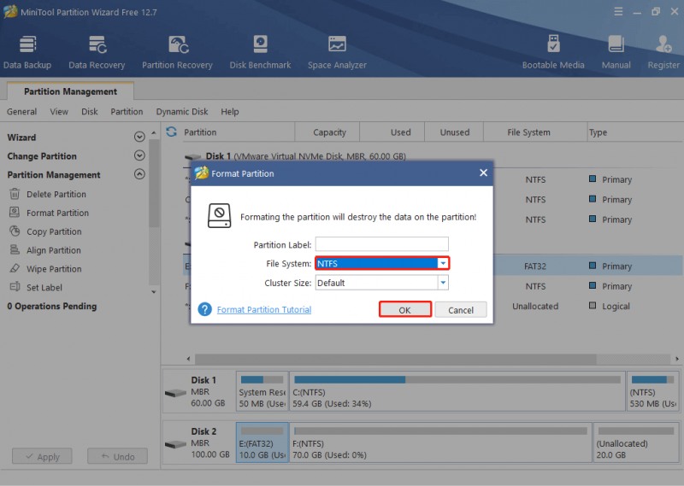Click the Disk 1 drive icon in disk map
Image resolution: width=684 pixels, height=486 pixels.
tap(175, 393)
